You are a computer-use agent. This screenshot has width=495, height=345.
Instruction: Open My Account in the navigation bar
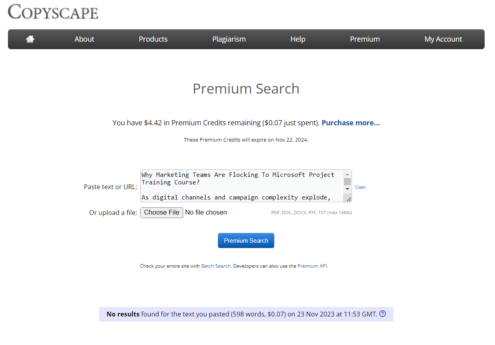(443, 39)
